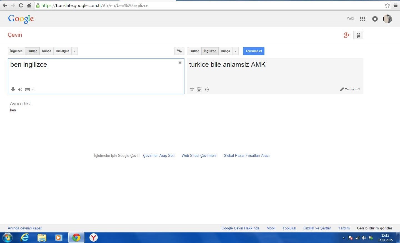
Task: Share via Google+ icon
Action: [x=347, y=35]
